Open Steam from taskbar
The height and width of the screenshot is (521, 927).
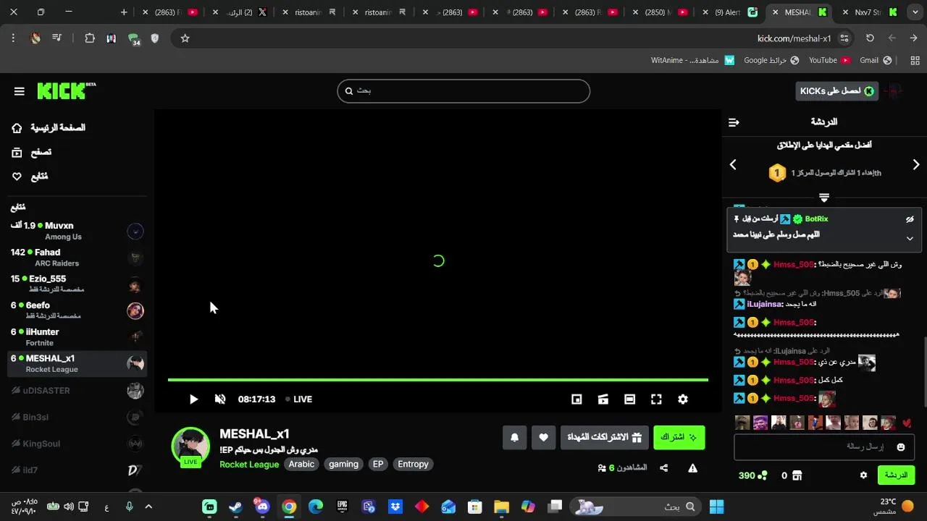[x=236, y=507]
